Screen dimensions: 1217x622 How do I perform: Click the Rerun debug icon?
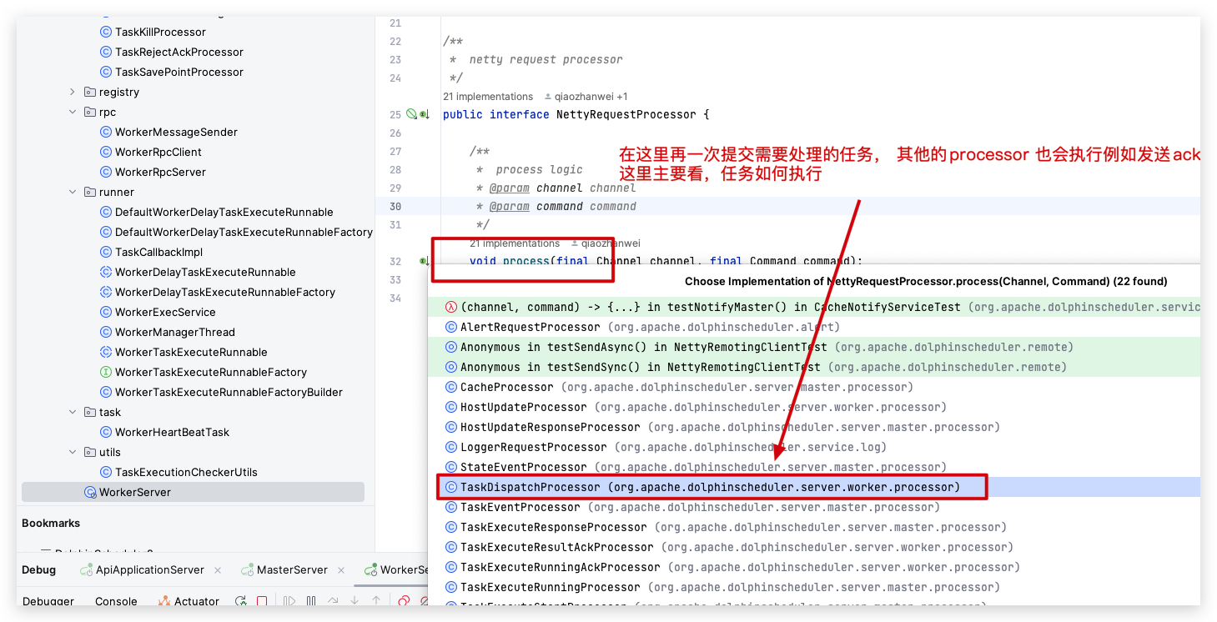pyautogui.click(x=241, y=601)
